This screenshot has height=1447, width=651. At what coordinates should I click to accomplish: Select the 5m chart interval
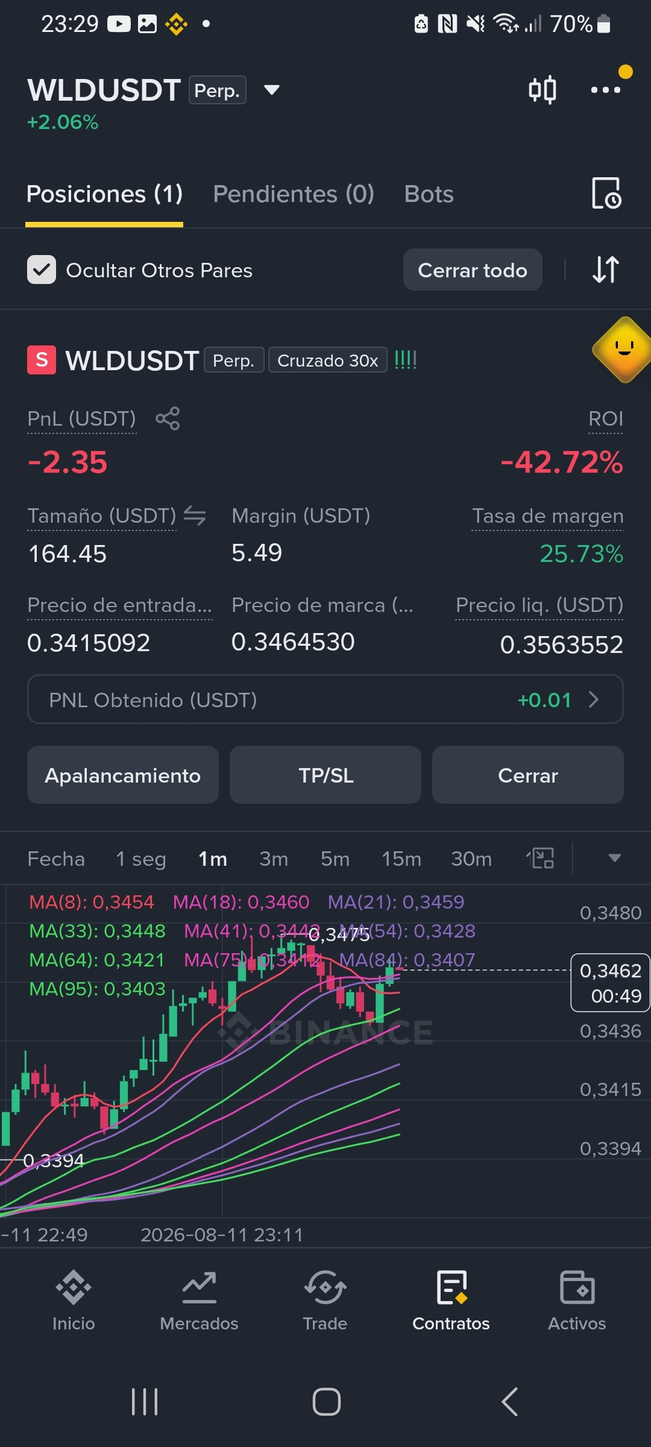tap(335, 859)
